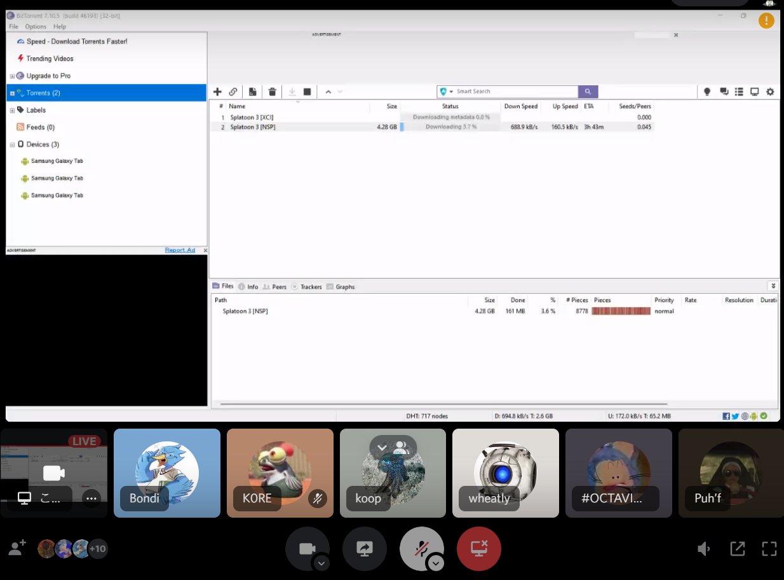The height and width of the screenshot is (580, 784).
Task: Click the red disconnect call button
Action: [479, 549]
